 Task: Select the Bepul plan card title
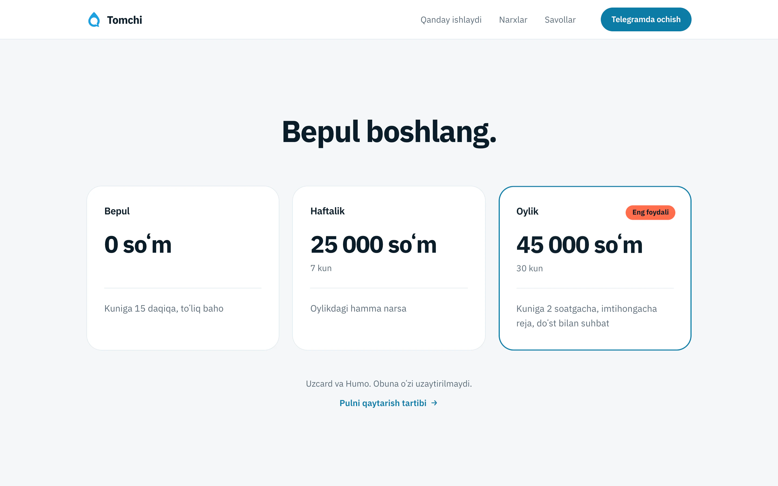point(117,211)
